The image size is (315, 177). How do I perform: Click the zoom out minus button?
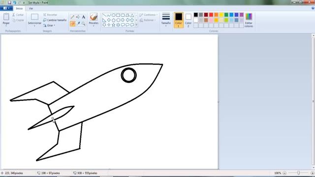pos(284,173)
